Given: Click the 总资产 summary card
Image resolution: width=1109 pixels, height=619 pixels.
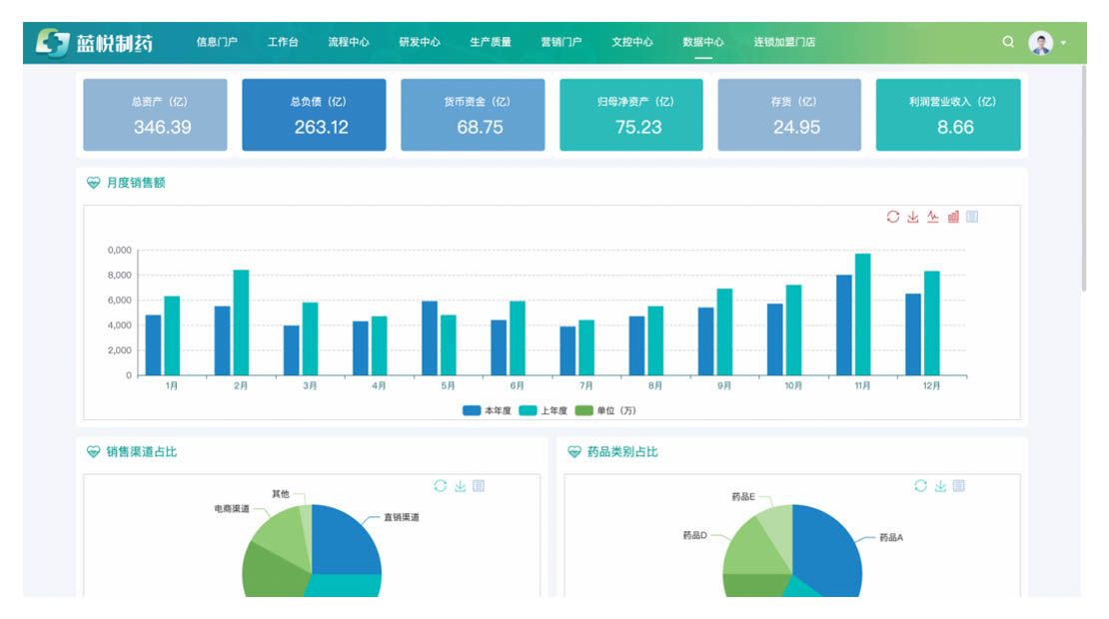Looking at the screenshot, I should coord(155,115).
